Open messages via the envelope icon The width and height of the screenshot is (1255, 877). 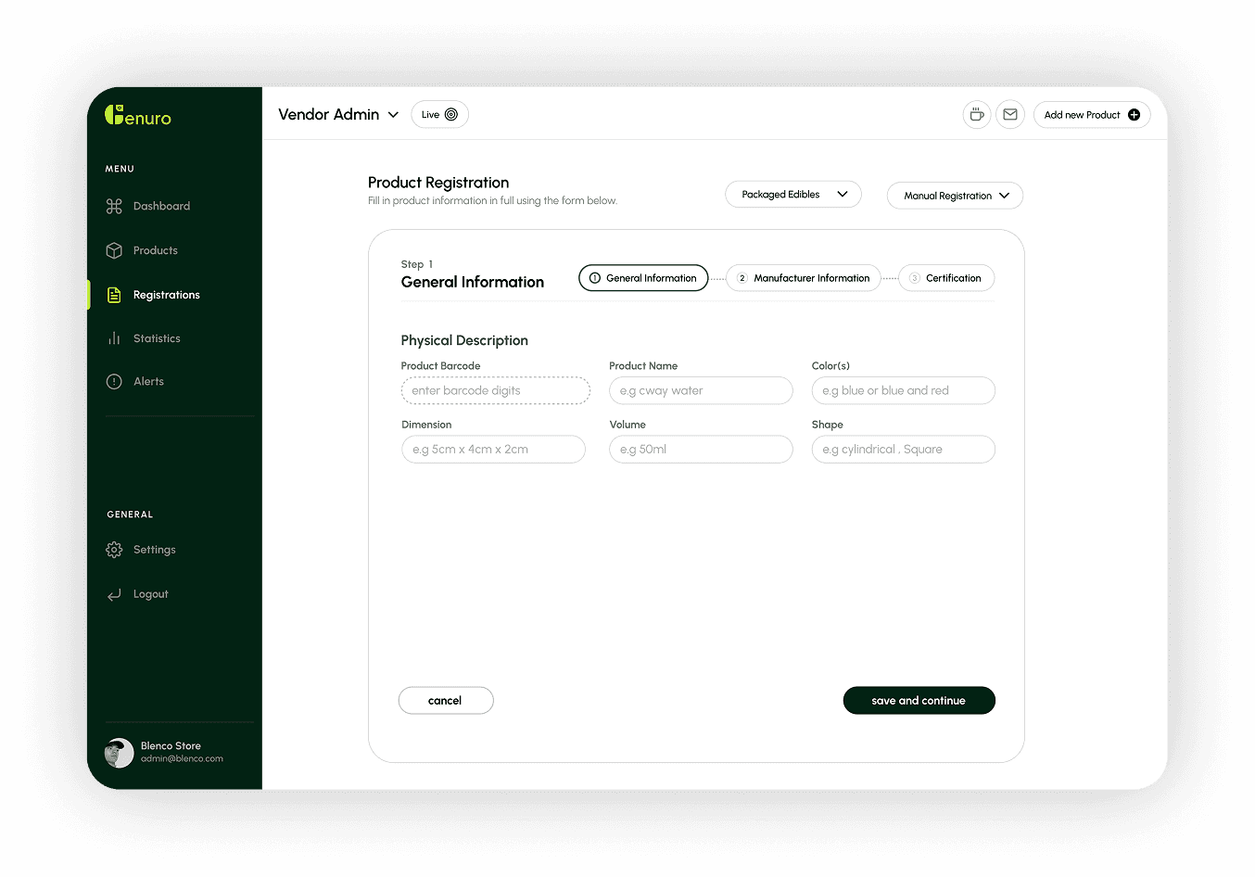click(x=1010, y=114)
